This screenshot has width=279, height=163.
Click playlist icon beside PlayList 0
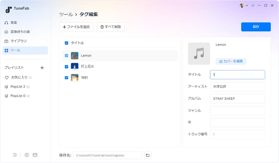pyautogui.click(x=6, y=96)
